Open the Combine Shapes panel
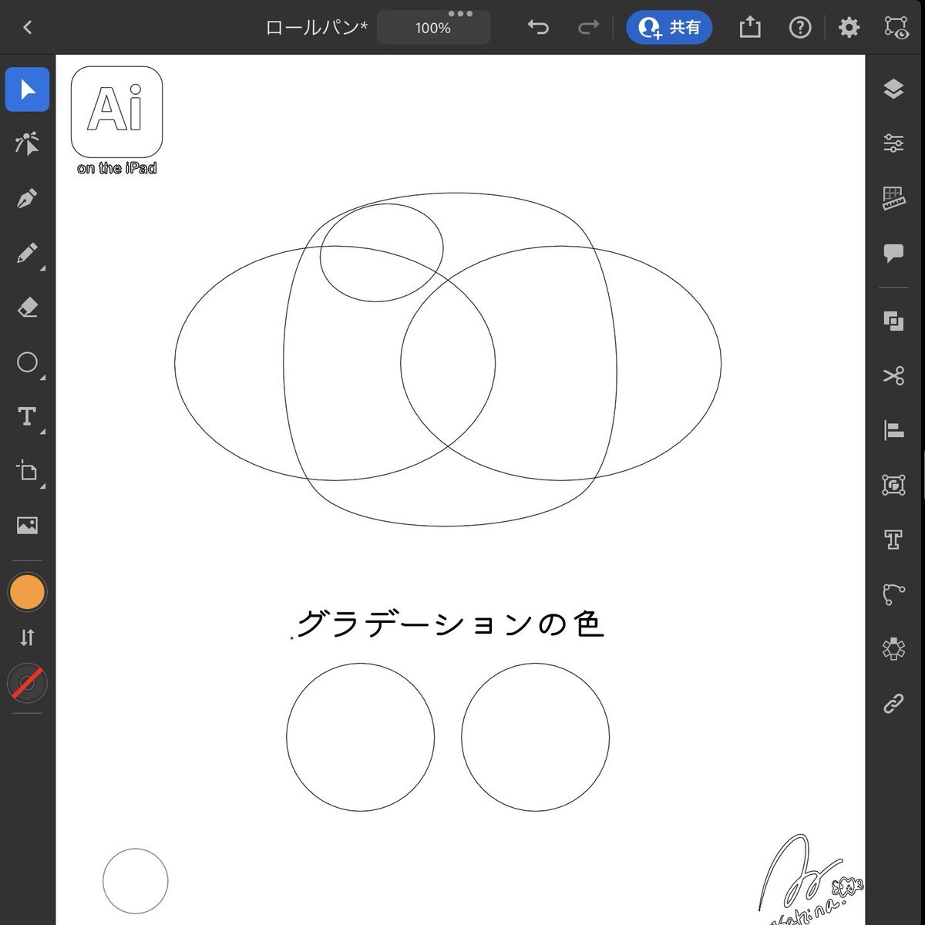 (x=893, y=321)
